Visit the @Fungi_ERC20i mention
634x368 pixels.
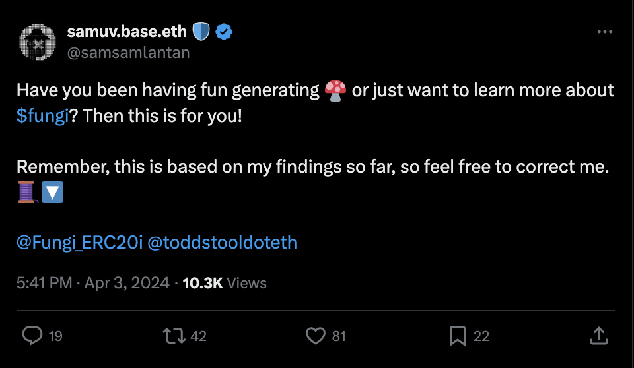(79, 242)
